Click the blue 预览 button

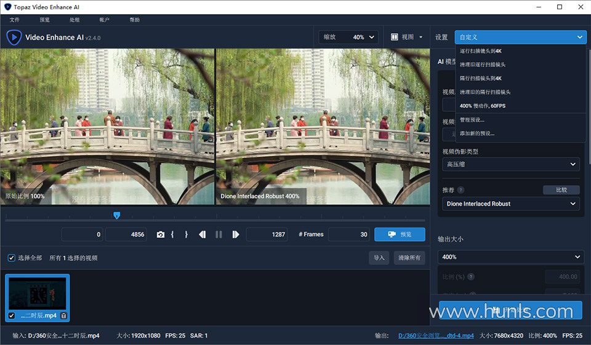click(x=399, y=234)
